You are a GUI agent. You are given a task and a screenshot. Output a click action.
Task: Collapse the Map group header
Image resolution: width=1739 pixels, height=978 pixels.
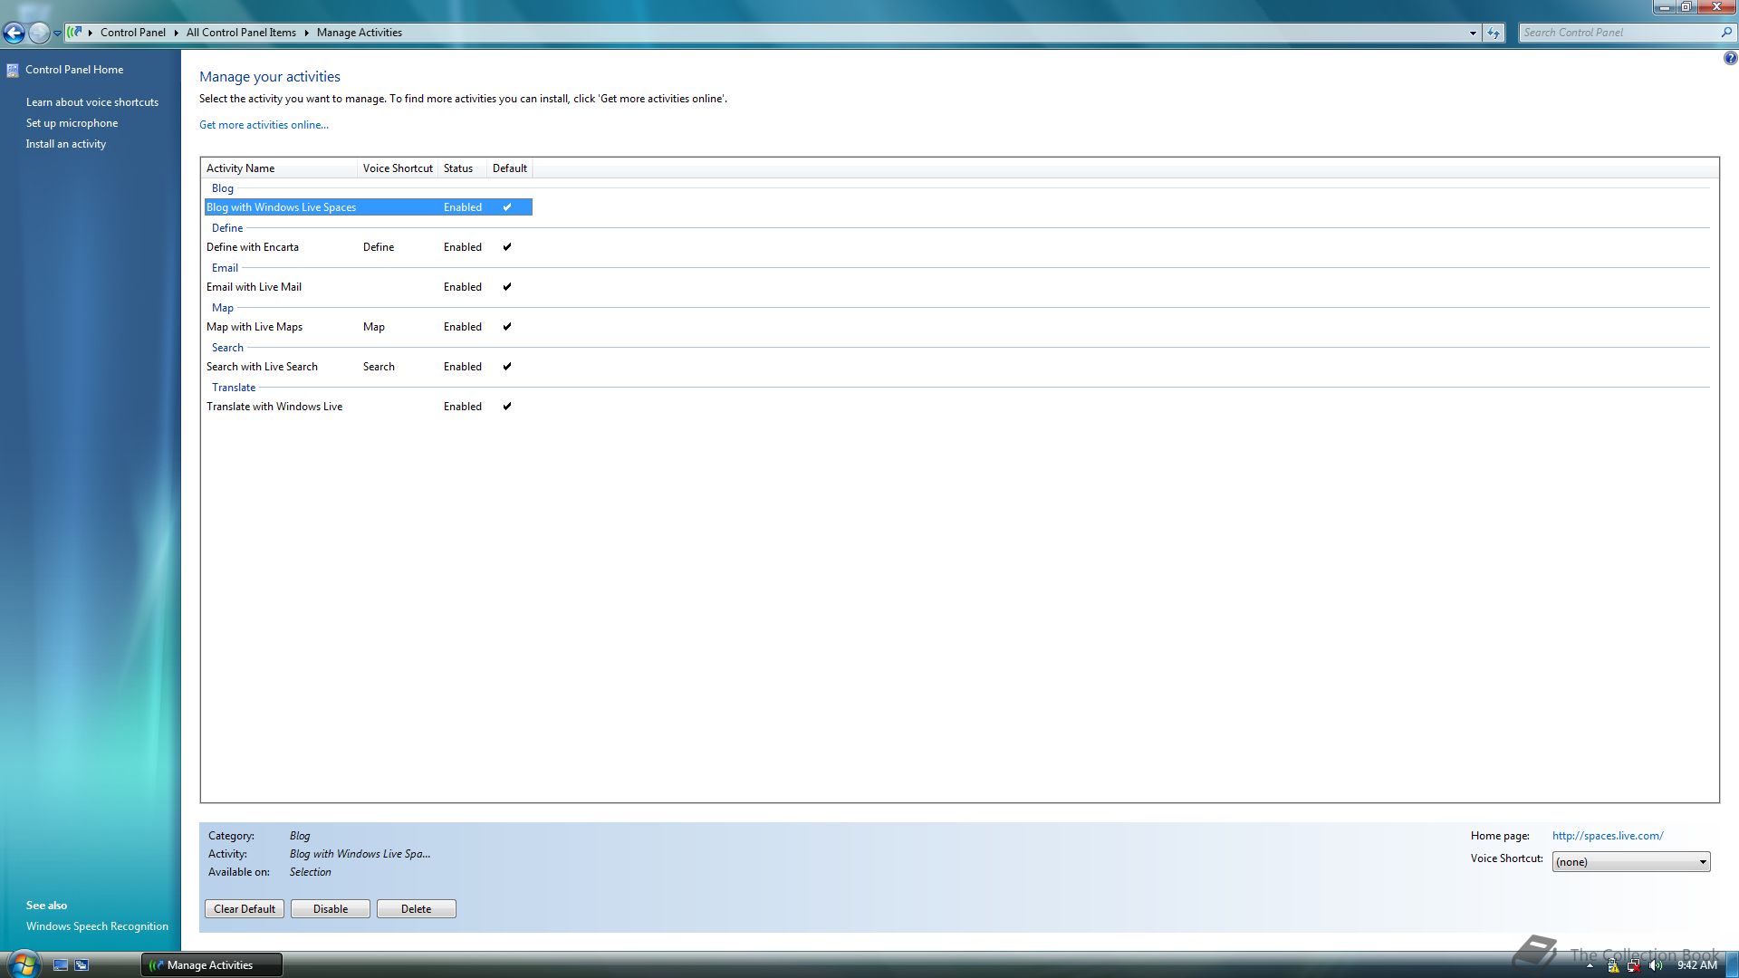click(x=223, y=308)
